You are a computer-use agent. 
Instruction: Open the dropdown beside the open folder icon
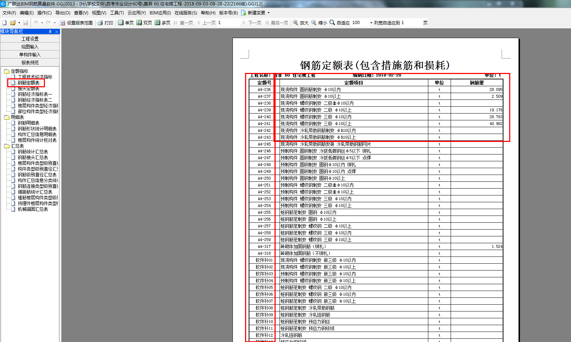tap(19, 23)
